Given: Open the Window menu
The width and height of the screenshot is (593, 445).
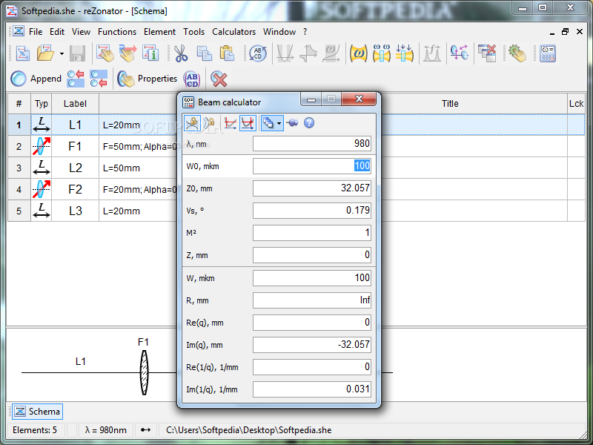Looking at the screenshot, I should [279, 32].
